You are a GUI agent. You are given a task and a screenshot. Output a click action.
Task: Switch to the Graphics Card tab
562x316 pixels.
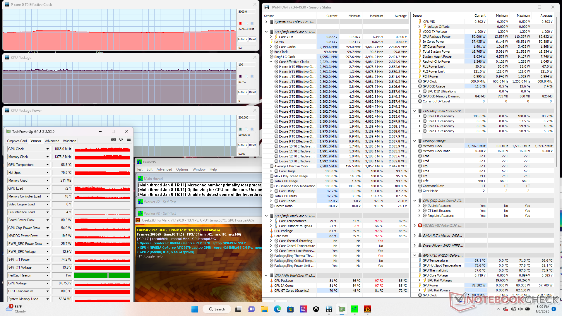[x=17, y=141]
